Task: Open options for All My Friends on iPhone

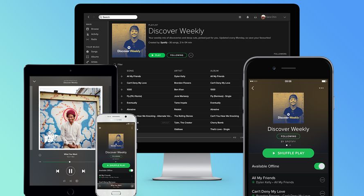Action: pos(322,180)
